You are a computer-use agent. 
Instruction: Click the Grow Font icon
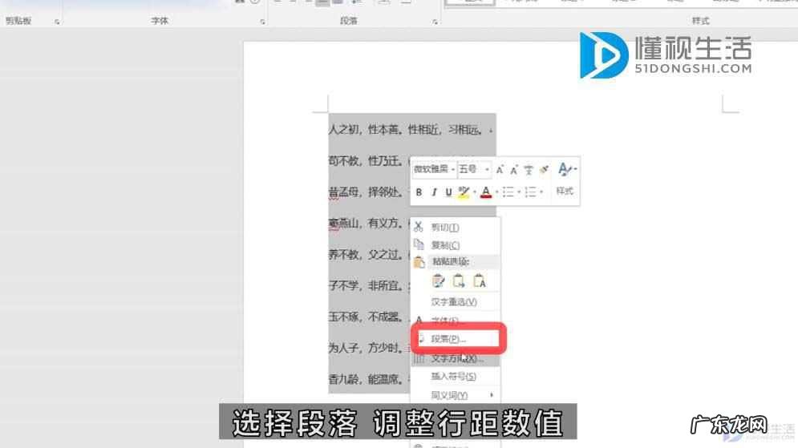[x=500, y=170]
